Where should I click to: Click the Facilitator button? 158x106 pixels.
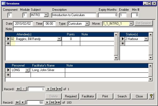88,96
